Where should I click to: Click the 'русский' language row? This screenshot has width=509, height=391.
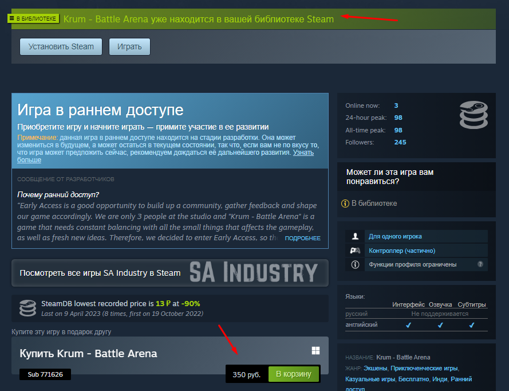tap(416, 314)
